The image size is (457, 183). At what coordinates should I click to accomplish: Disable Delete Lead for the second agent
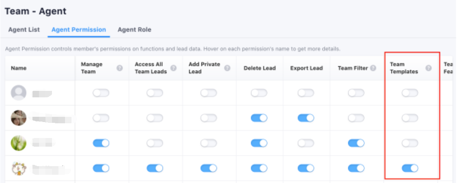click(x=259, y=118)
